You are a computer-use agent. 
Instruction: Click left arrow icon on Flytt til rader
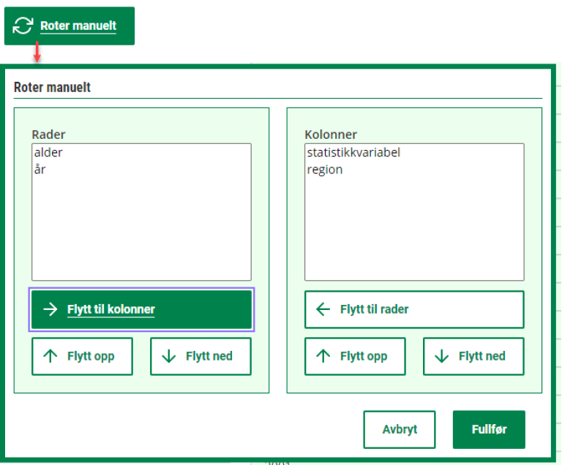coord(323,309)
